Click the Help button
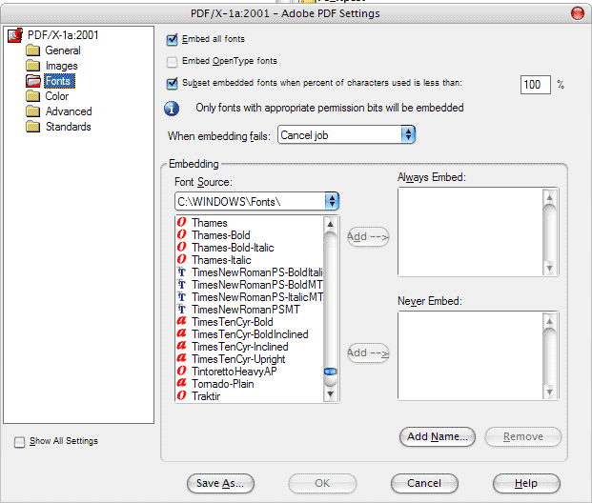This screenshot has height=503, width=592. click(526, 483)
